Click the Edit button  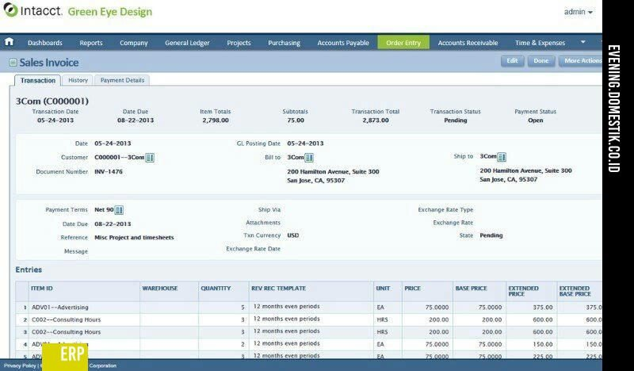tap(512, 61)
